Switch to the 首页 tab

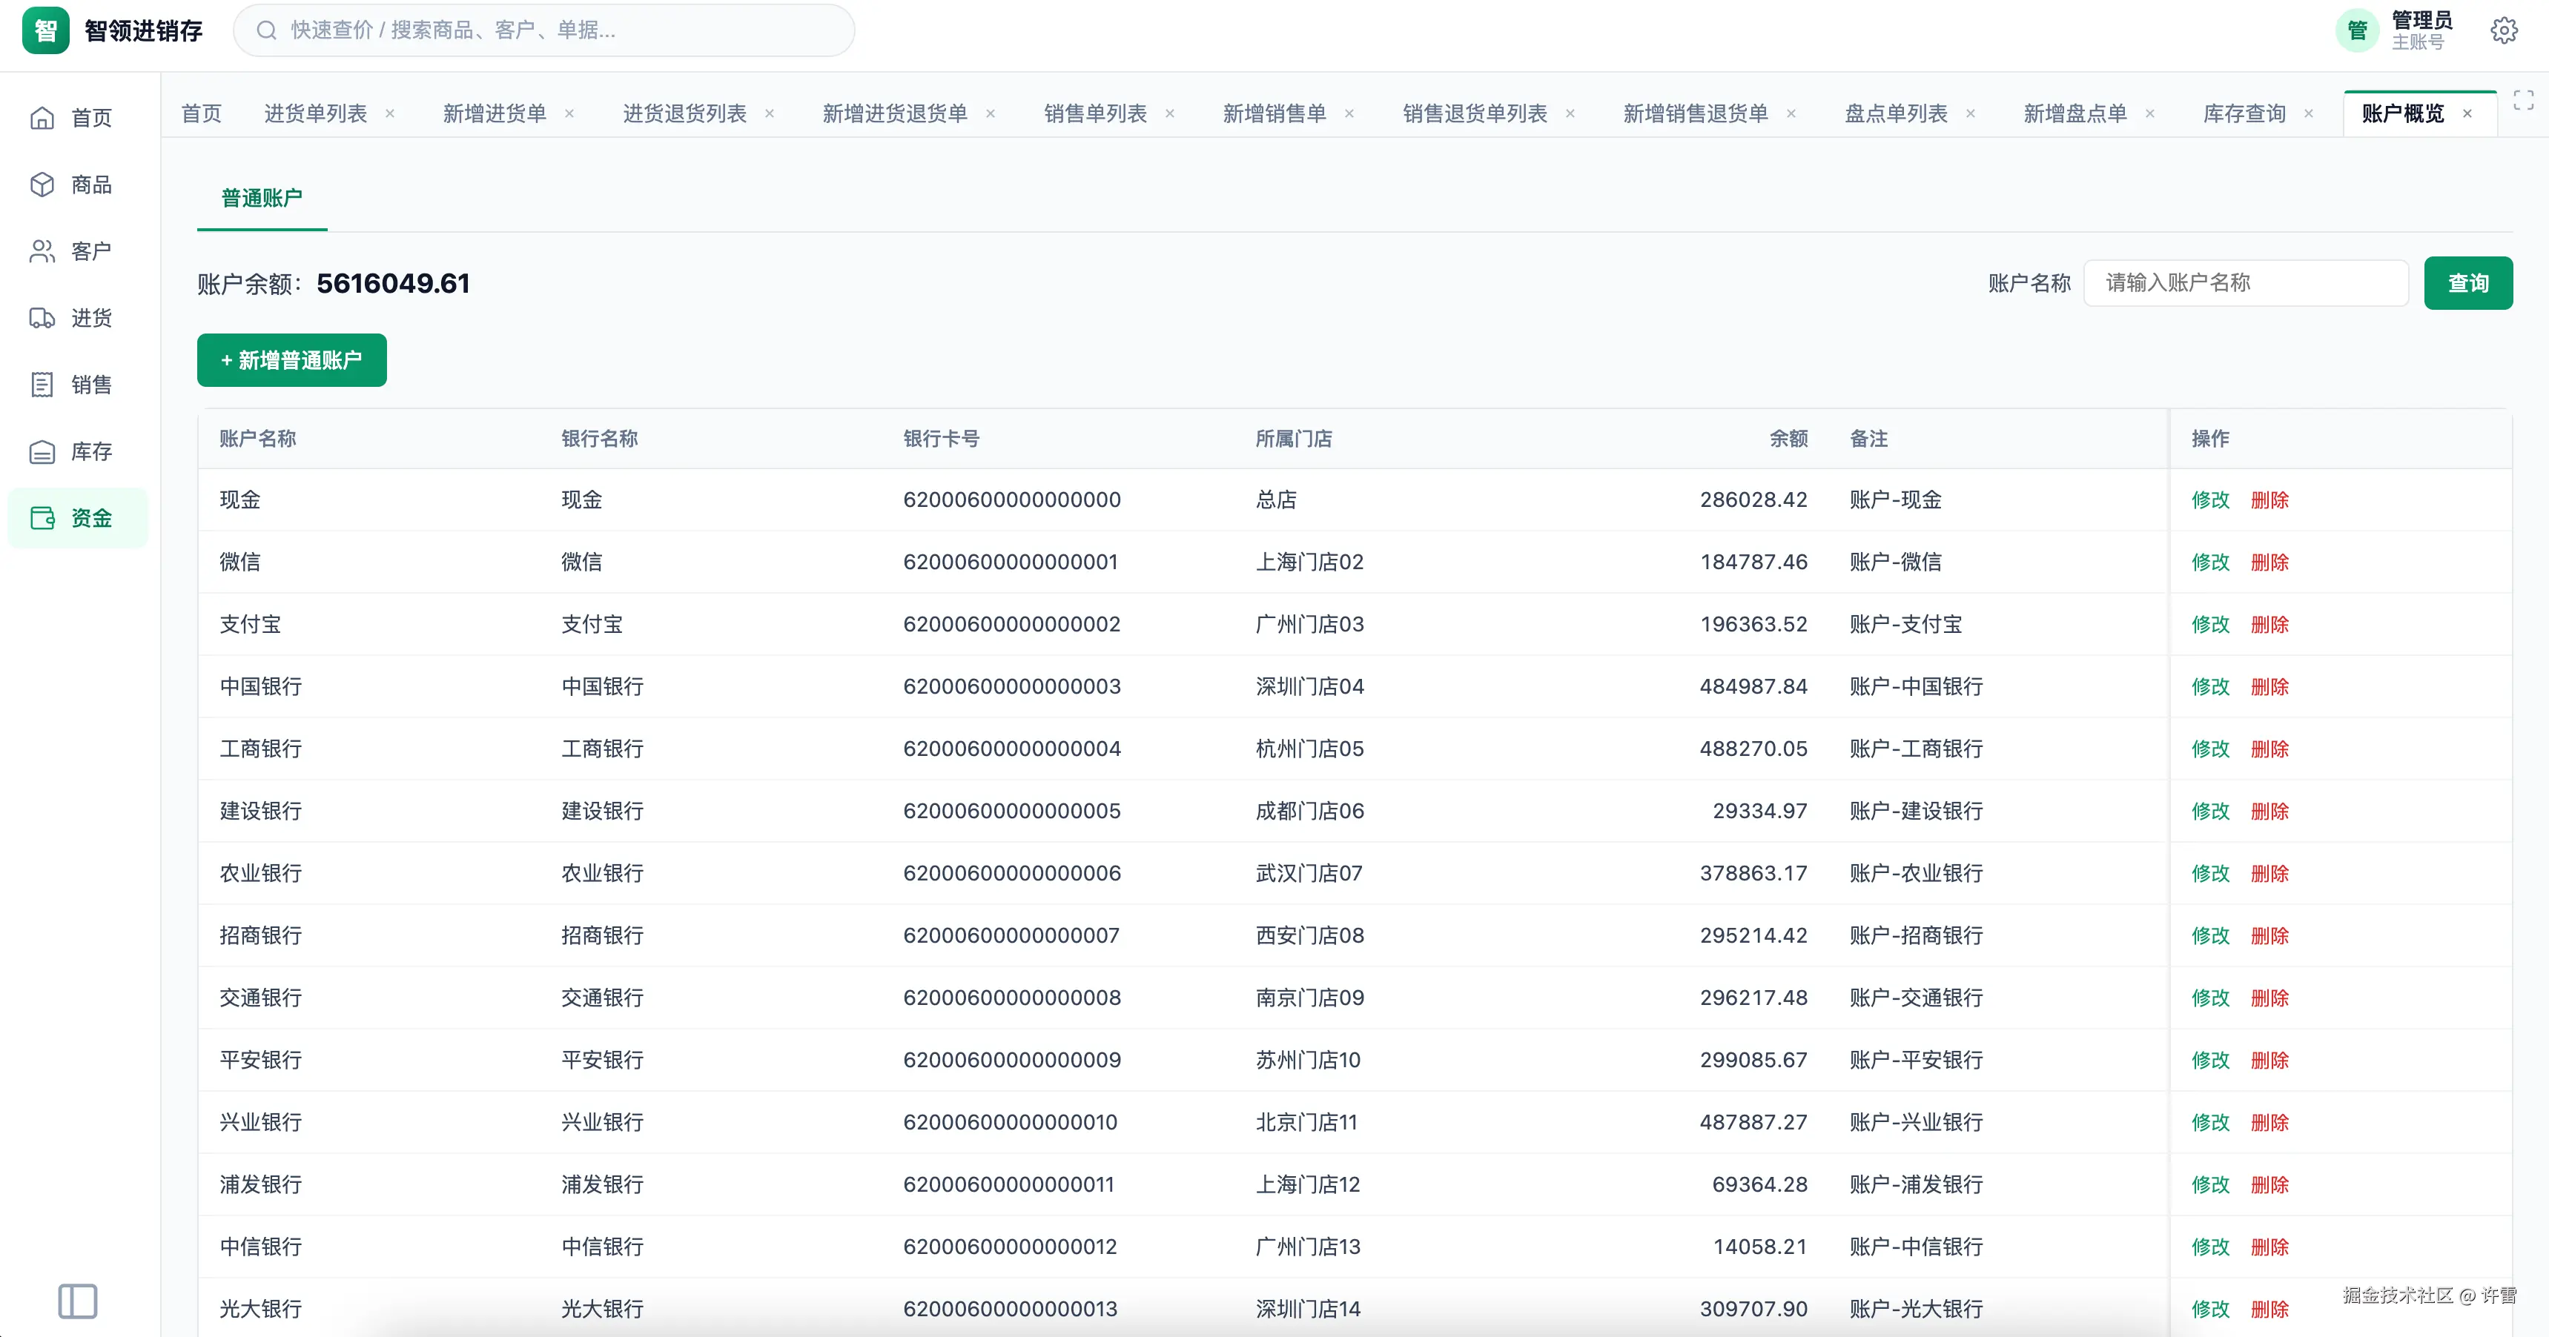202,113
